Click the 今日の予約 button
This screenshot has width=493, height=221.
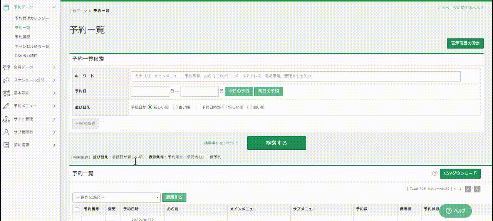point(238,92)
